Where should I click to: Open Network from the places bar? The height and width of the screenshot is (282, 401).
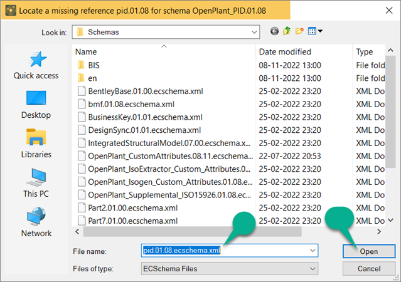(36, 223)
